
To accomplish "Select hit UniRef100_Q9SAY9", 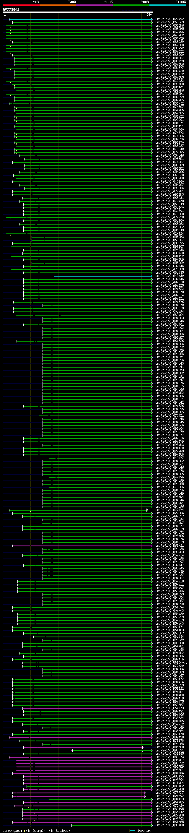I will [170, 61].
